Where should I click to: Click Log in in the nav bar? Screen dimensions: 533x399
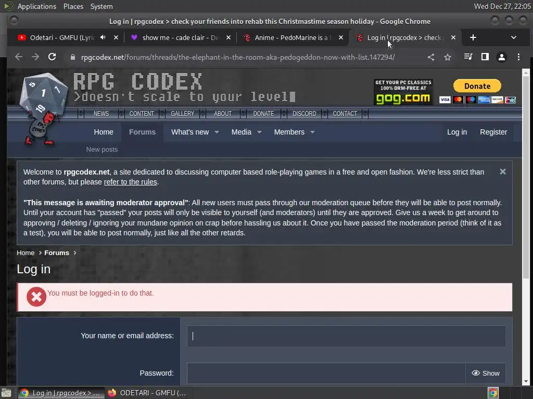tap(457, 132)
